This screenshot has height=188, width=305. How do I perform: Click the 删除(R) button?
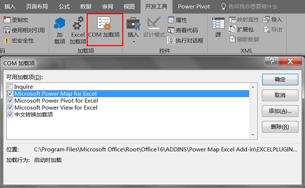point(280,127)
